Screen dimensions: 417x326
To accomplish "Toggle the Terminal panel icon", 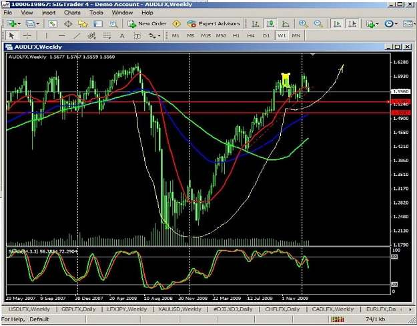I will click(98, 23).
